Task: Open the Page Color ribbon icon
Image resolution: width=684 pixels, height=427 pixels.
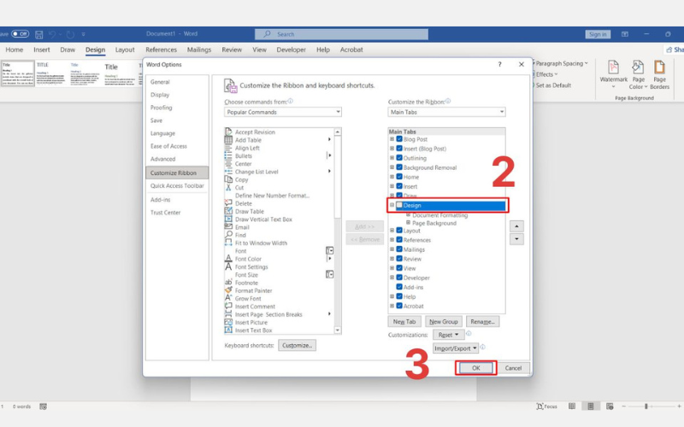Action: 638,68
